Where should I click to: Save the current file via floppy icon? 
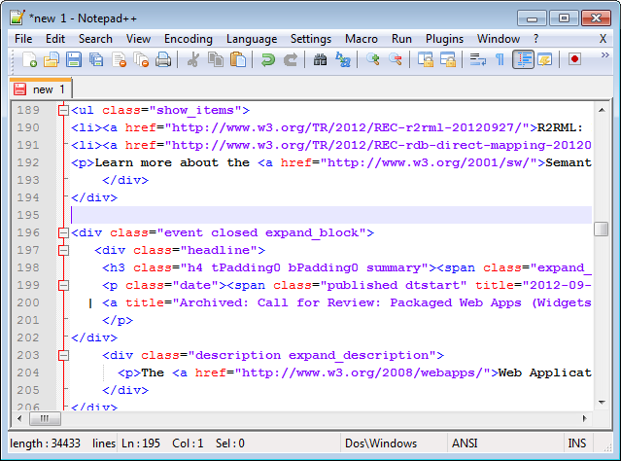point(74,60)
